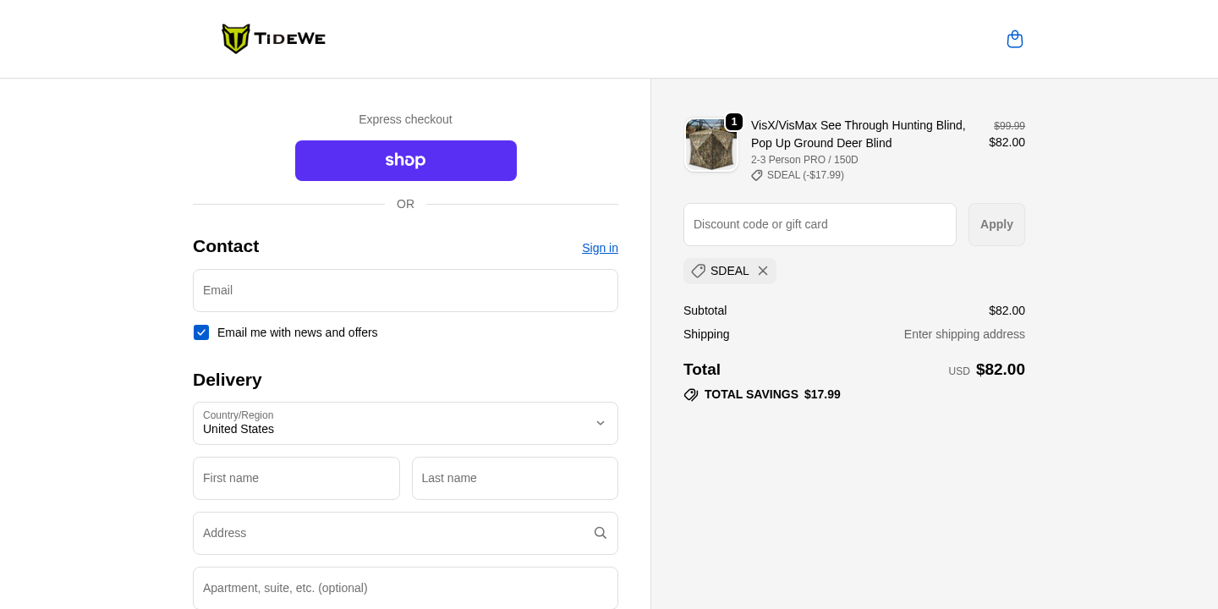Focus the Last name field

pos(515,478)
